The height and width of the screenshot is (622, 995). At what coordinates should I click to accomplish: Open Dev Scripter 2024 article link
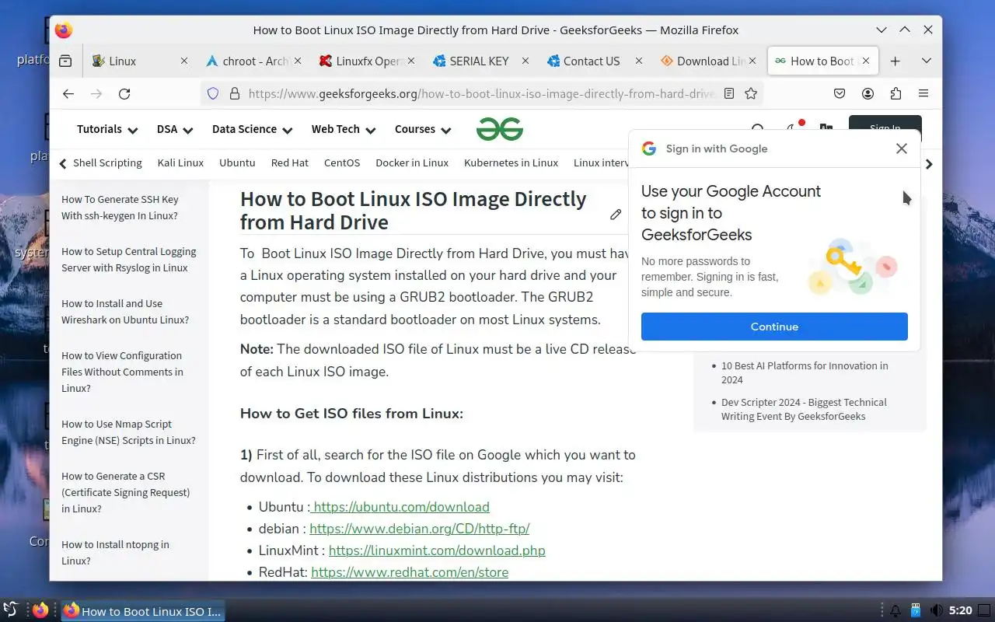click(804, 409)
